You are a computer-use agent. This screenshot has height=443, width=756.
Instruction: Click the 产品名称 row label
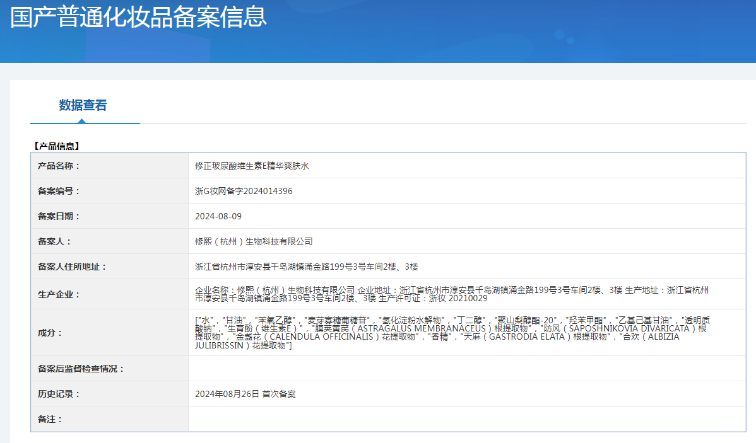point(59,166)
